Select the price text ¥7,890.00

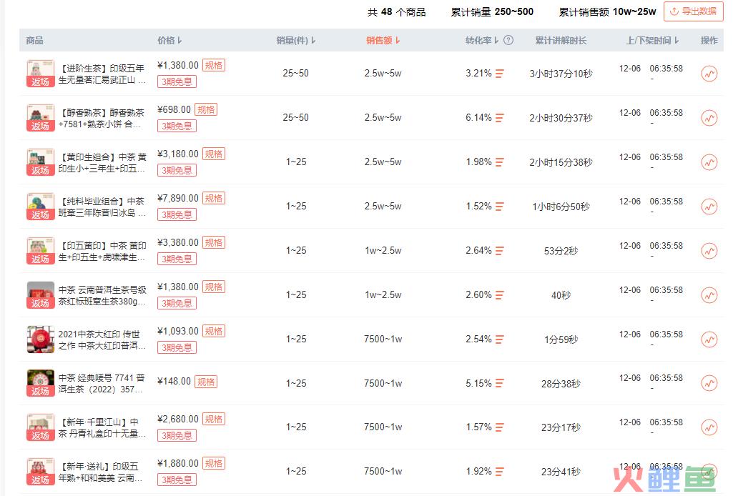click(x=178, y=199)
